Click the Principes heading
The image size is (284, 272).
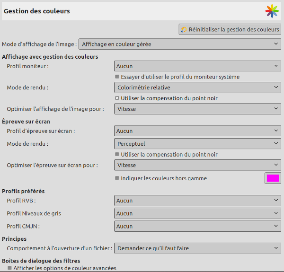pyautogui.click(x=14, y=239)
